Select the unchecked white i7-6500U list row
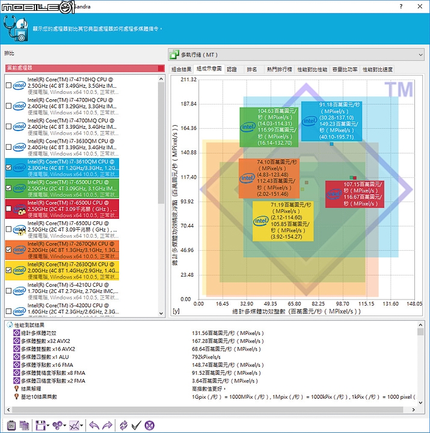 click(62, 230)
